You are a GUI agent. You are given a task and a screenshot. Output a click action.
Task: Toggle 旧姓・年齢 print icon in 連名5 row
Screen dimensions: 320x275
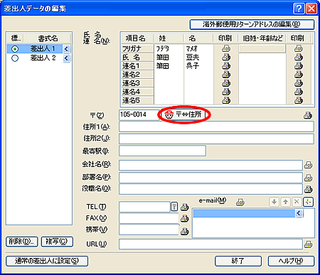click(x=299, y=100)
